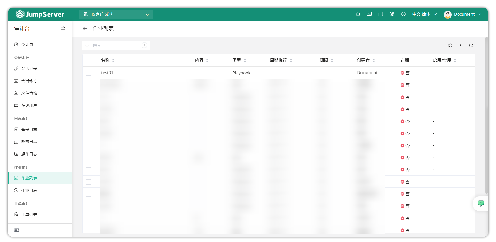Open system settings gear in header
This screenshot has width=496, height=242.
click(392, 14)
